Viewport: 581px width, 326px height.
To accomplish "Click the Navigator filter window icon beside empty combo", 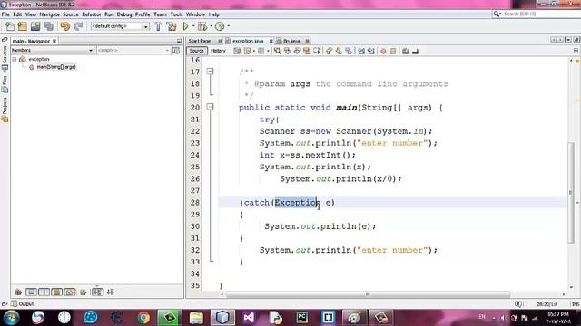I will coord(176,51).
